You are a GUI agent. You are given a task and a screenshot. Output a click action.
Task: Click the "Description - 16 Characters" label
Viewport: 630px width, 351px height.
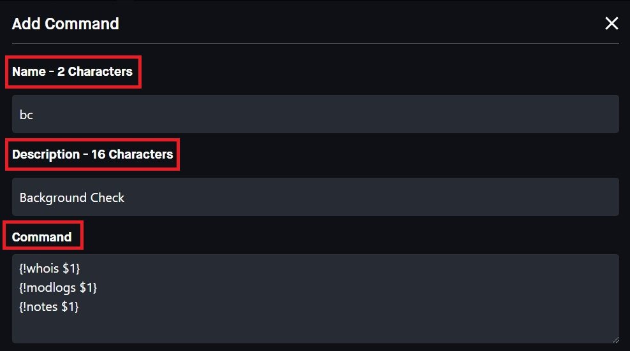click(92, 154)
